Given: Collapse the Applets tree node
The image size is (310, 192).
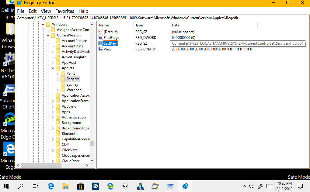Looking at the screenshot, I should (x=53, y=68).
